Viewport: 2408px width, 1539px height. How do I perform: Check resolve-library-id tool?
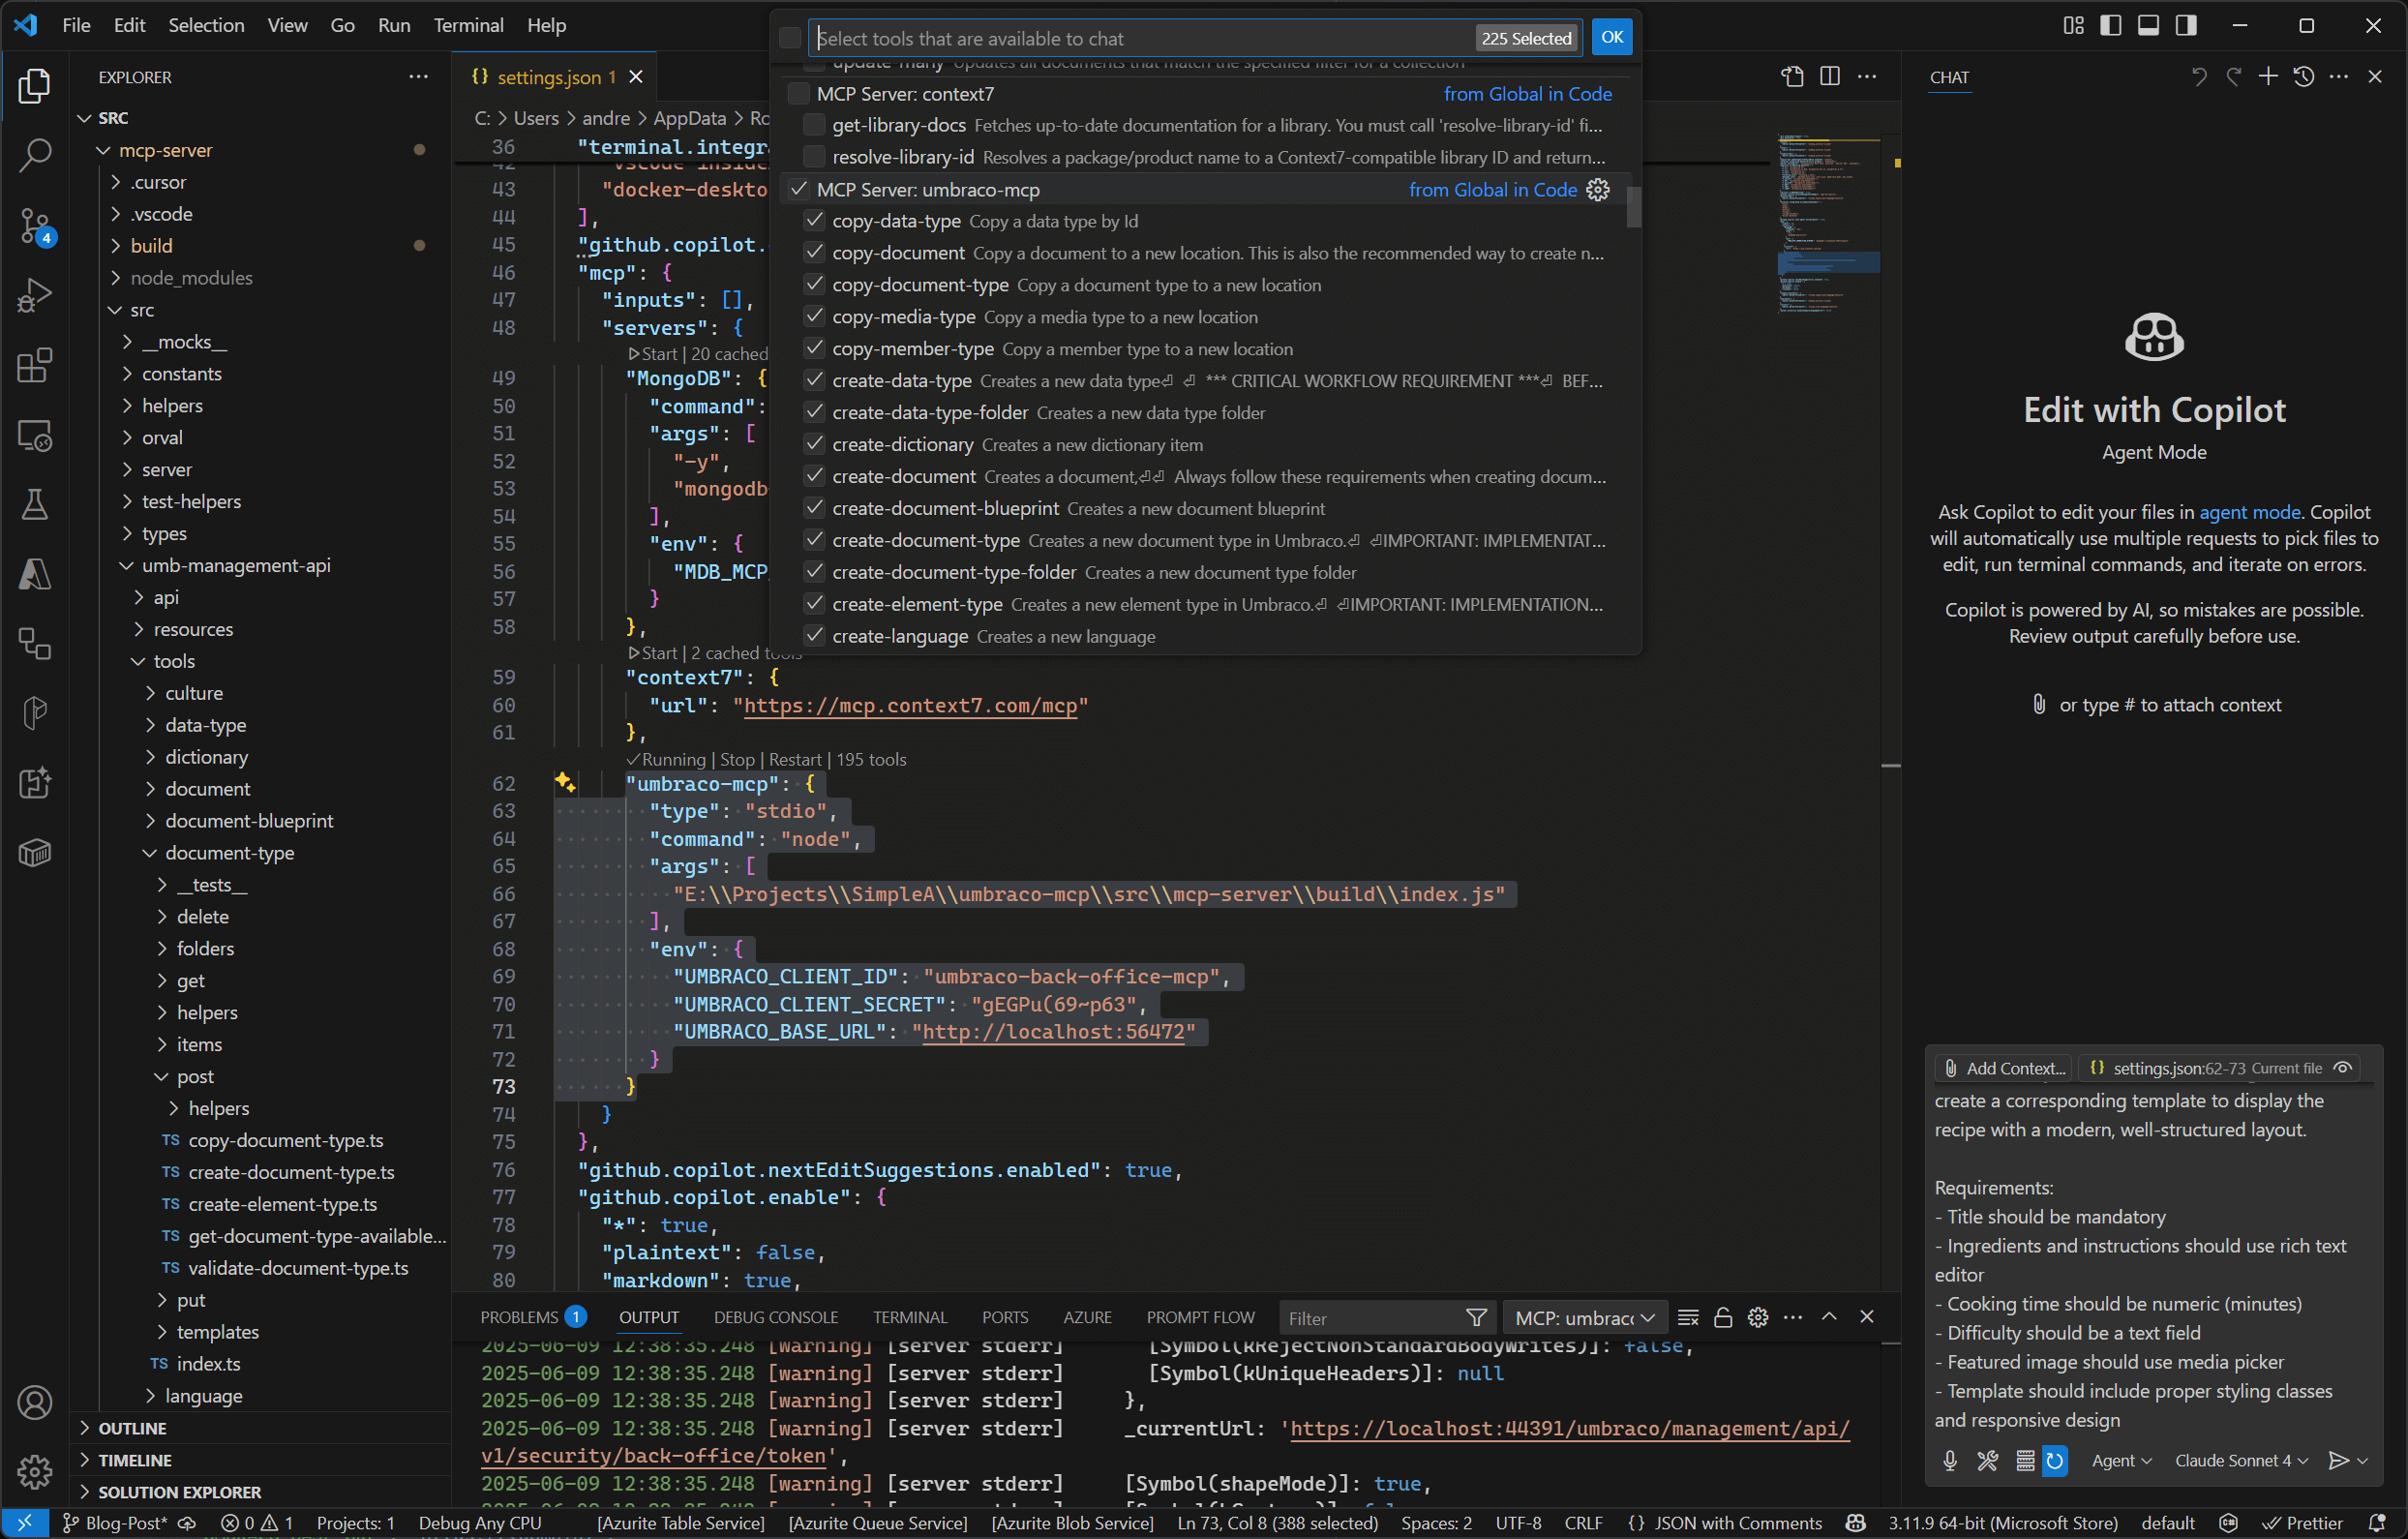(814, 157)
